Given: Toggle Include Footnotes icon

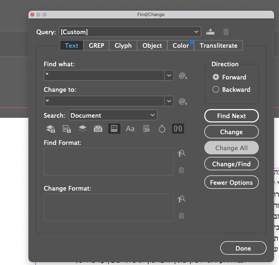Looking at the screenshot, I should click(x=114, y=128).
